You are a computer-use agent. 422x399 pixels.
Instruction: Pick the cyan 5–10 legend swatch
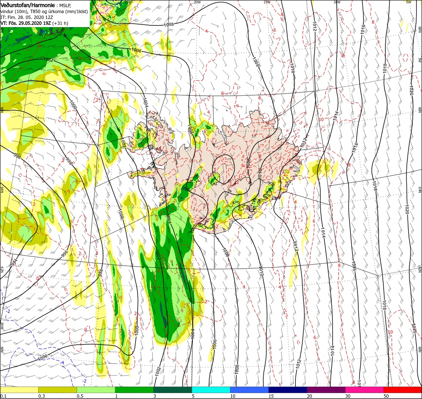tap(211, 390)
